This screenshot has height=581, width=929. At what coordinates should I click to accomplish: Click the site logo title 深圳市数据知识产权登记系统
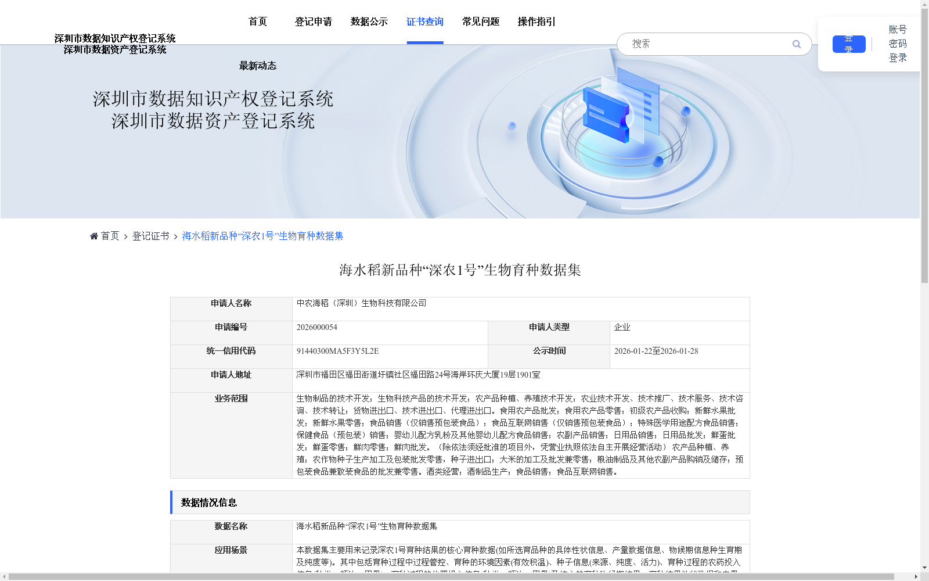[115, 38]
